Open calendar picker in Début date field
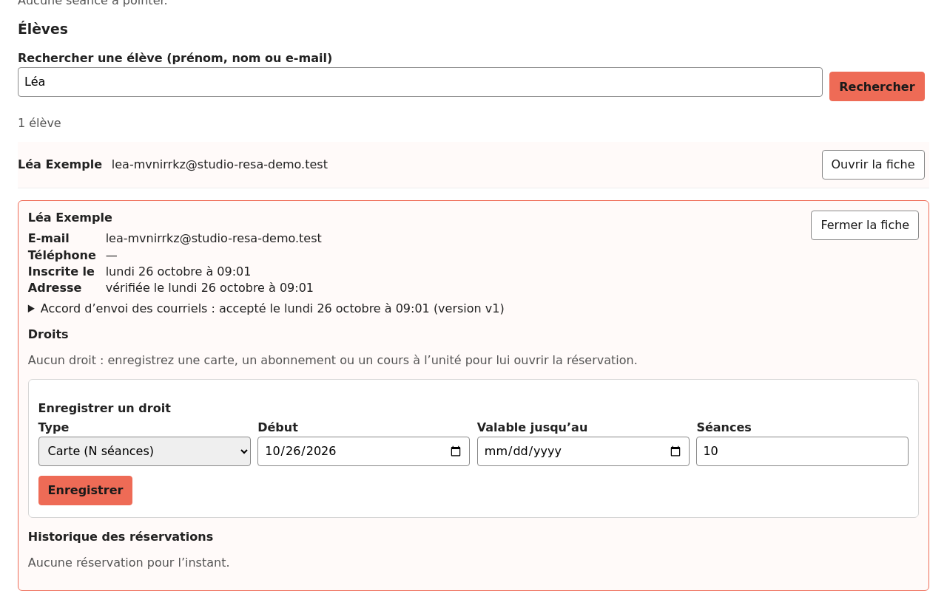The width and height of the screenshot is (947, 591). point(456,451)
